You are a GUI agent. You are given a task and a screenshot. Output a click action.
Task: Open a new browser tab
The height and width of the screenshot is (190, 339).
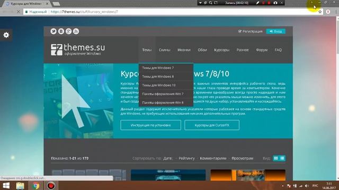coord(56,4)
